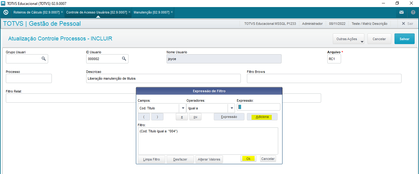Click the top Cancelar button
This screenshot has height=174, width=419.
click(379, 39)
